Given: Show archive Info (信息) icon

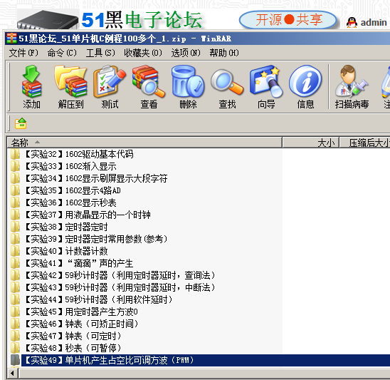Looking at the screenshot, I should [x=305, y=86].
